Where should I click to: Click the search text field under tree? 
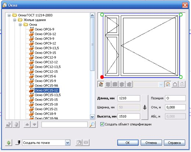64,125
